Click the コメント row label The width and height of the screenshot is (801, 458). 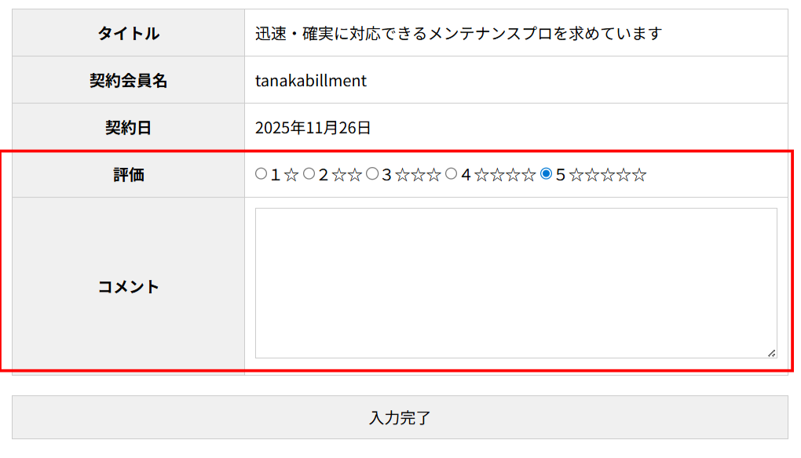[128, 286]
